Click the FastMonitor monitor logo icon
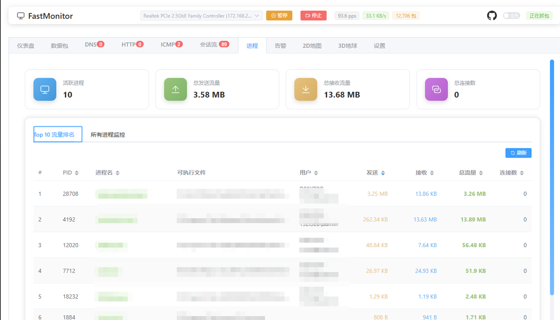The width and height of the screenshot is (560, 320). point(21,16)
